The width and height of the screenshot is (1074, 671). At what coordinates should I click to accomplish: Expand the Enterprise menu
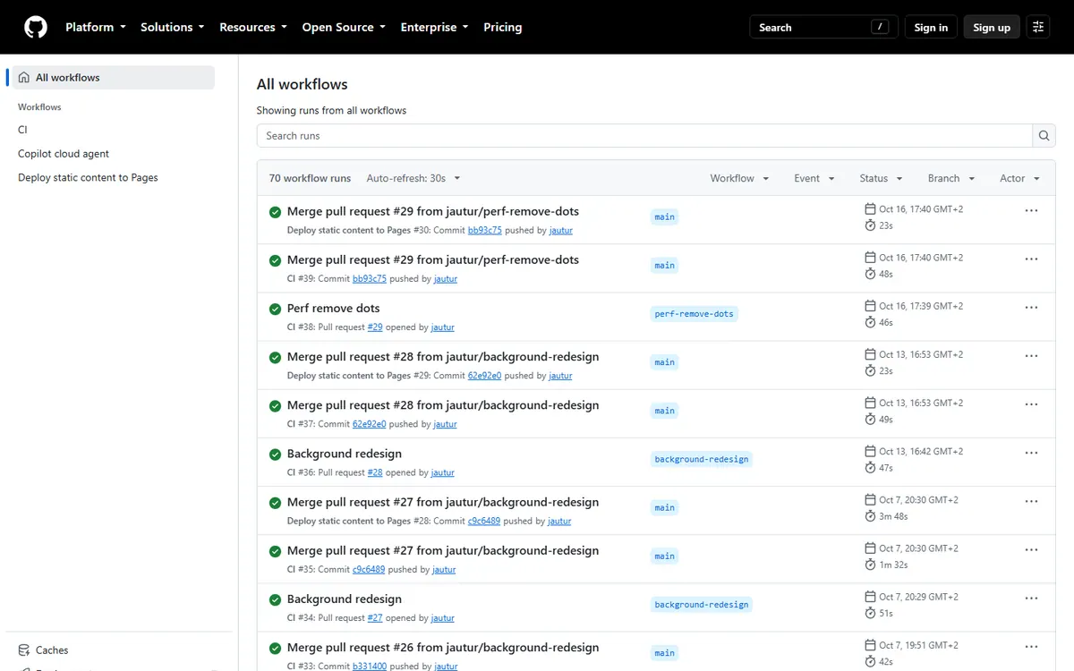pyautogui.click(x=434, y=27)
